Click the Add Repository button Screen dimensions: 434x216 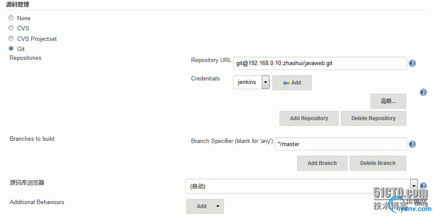click(x=309, y=118)
